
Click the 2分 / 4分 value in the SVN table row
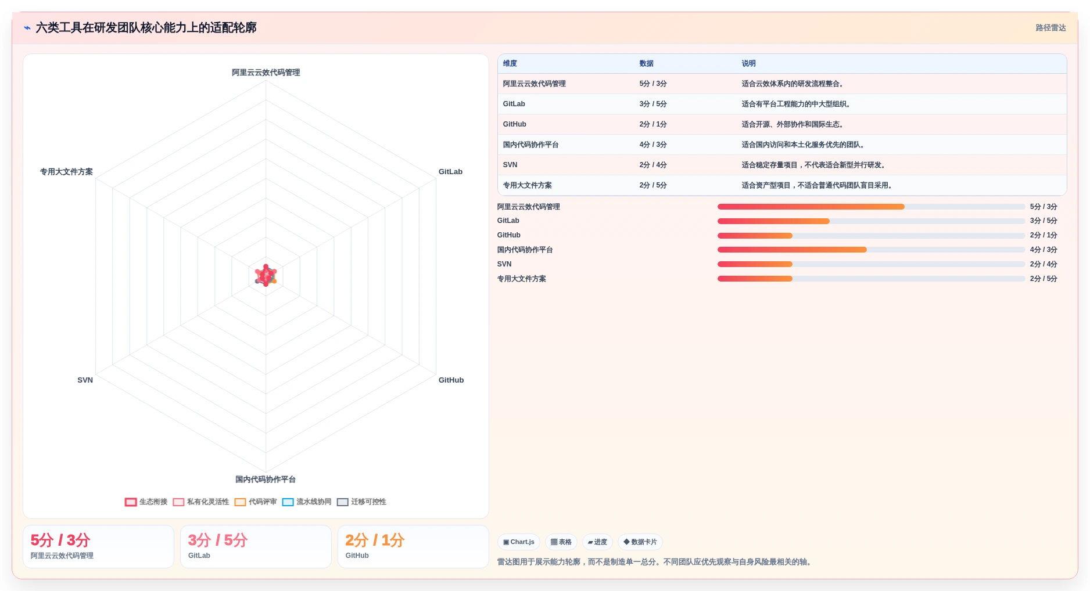pos(653,165)
